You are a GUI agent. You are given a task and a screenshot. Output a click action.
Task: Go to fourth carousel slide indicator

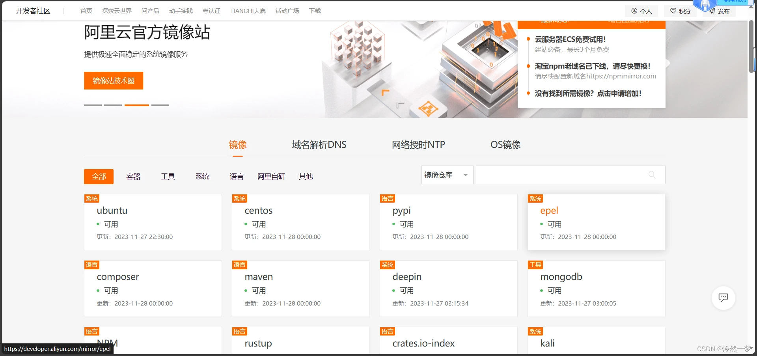pos(160,105)
